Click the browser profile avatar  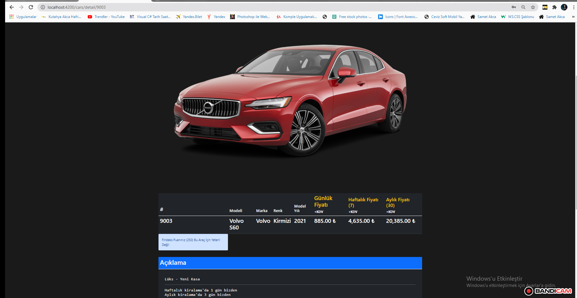[564, 7]
